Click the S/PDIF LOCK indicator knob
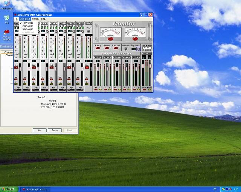 pos(88,31)
